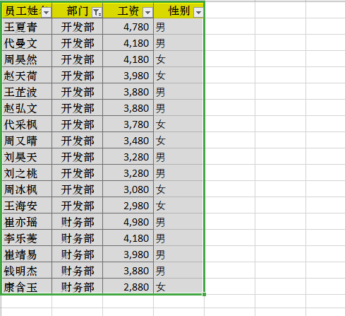This screenshot has height=316, width=345.
Task: Click the gender cell for 代采枫
Action: click(x=178, y=124)
